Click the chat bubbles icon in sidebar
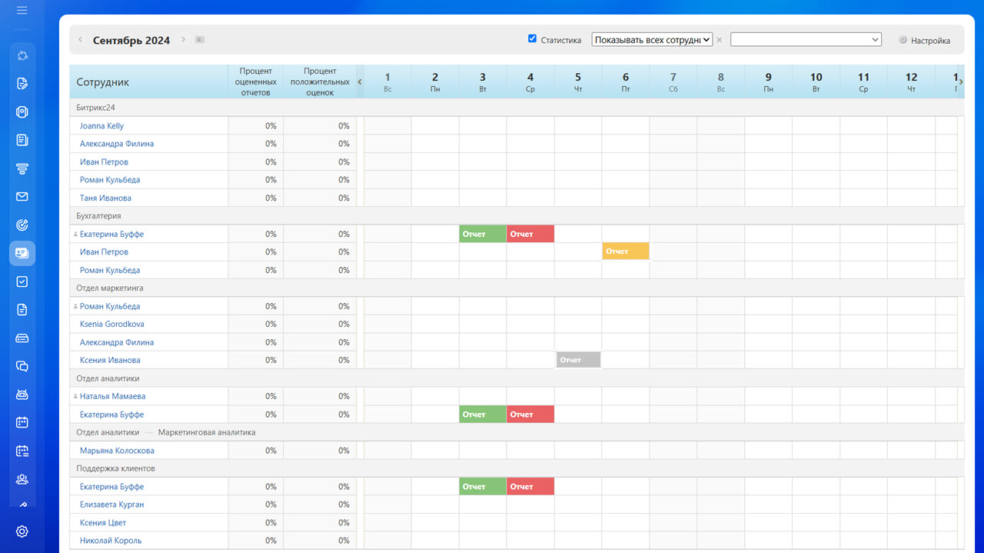This screenshot has height=553, width=984. coord(22,366)
